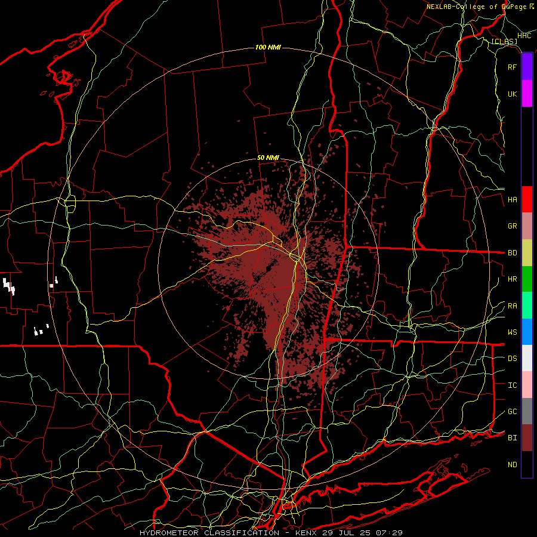Click the 'HYDROMETEOR CLASSIFICATION - KENX' title text
This screenshot has width=537, height=537.
tap(230, 533)
